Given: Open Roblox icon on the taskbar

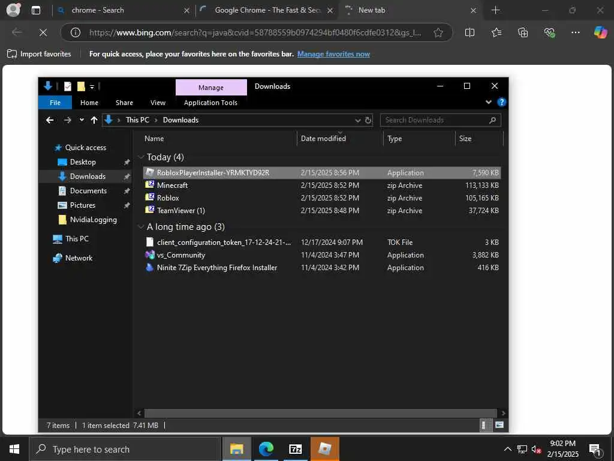Looking at the screenshot, I should [324, 449].
